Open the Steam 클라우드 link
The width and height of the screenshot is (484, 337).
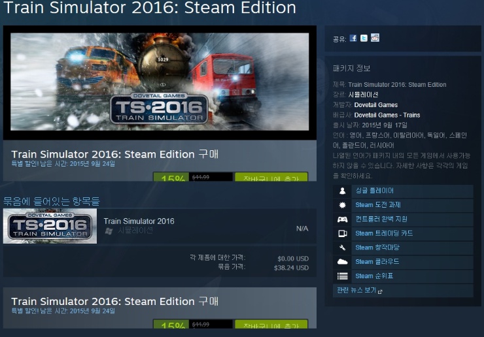point(377,262)
